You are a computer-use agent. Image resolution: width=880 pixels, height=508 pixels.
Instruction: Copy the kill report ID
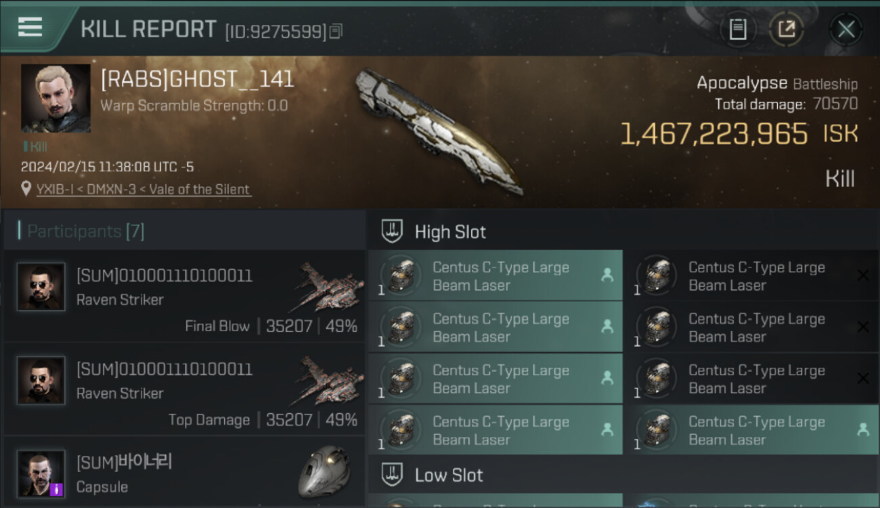click(336, 31)
